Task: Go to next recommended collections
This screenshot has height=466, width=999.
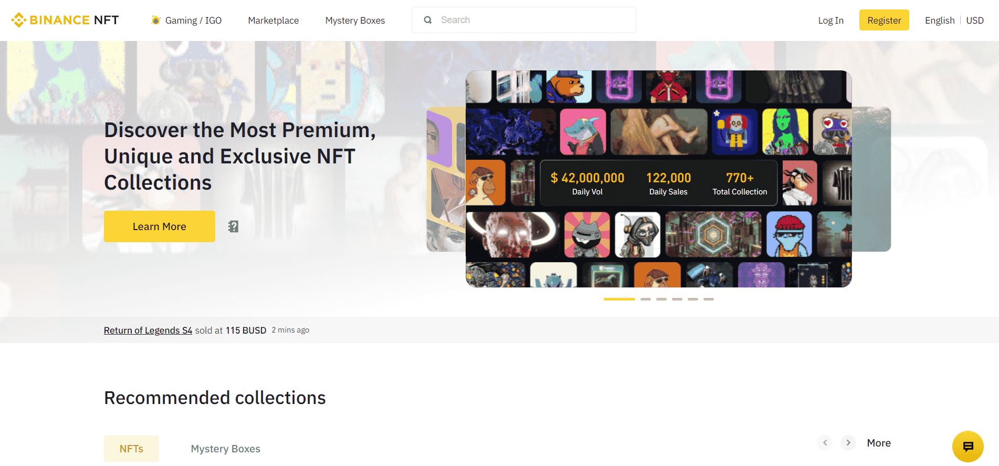Action: coord(848,443)
